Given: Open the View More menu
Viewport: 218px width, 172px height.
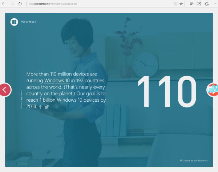Looking at the screenshot, I should (29, 22).
